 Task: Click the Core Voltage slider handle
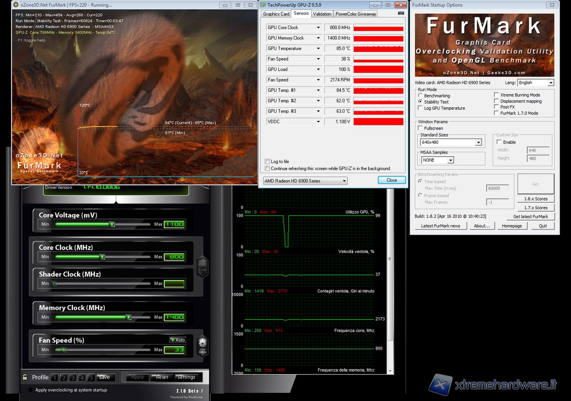click(x=112, y=224)
